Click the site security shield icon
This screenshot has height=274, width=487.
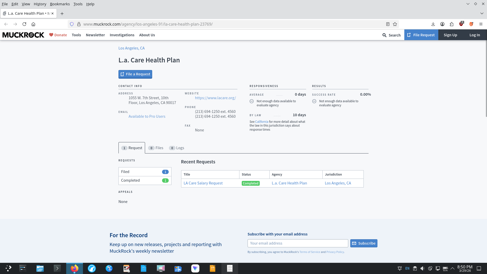coord(72,24)
